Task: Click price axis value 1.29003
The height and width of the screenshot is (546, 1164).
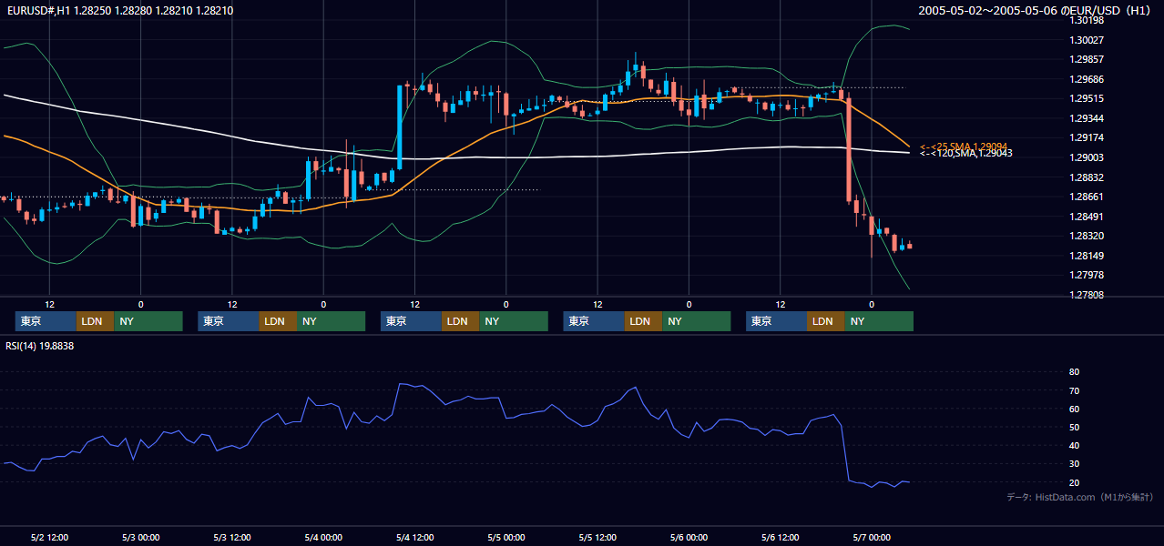Action: pos(1087,157)
